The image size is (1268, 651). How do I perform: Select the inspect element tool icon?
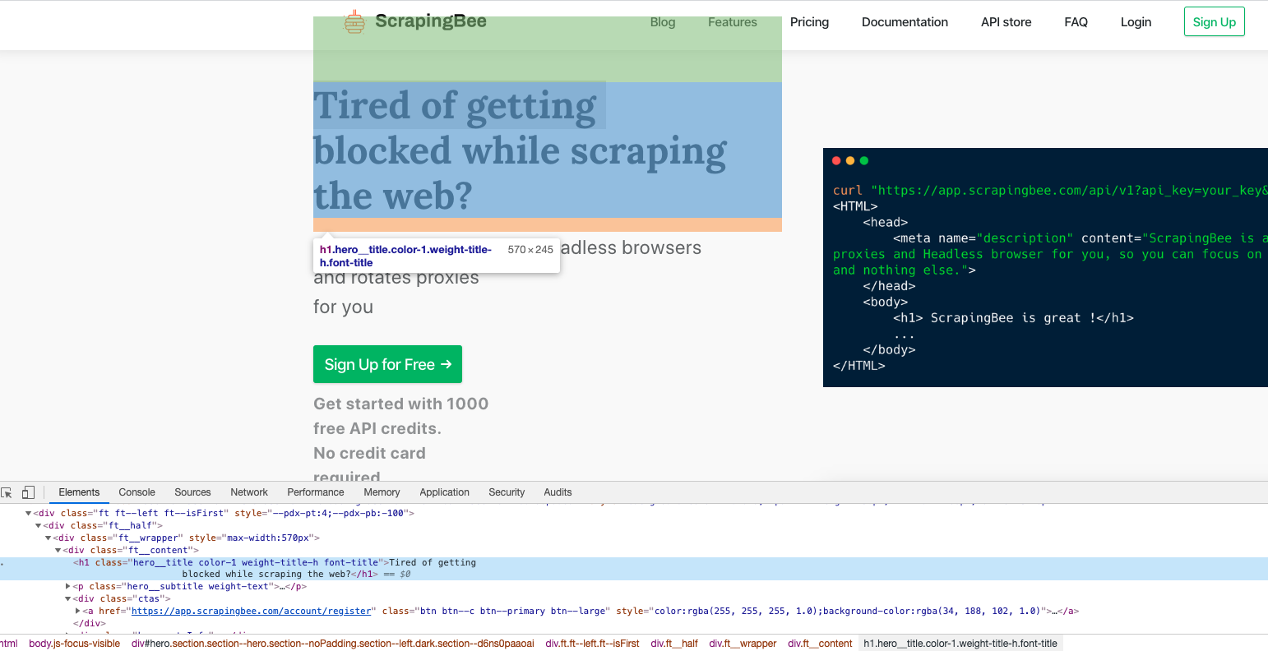[x=8, y=492]
